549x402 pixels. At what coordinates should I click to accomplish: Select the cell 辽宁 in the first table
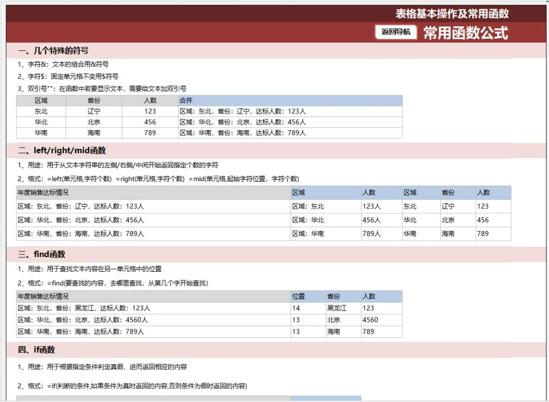tap(94, 111)
